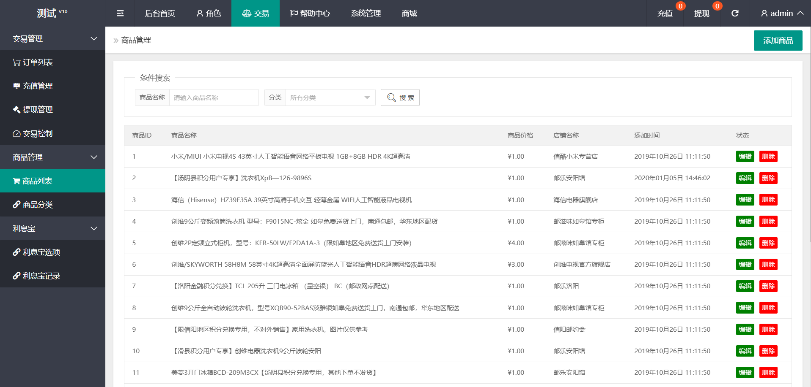Open 商城 top menu

click(x=410, y=14)
